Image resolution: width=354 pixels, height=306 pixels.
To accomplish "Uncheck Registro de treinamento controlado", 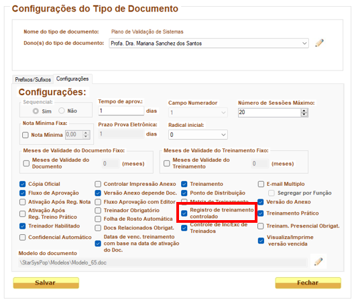I will tap(184, 213).
